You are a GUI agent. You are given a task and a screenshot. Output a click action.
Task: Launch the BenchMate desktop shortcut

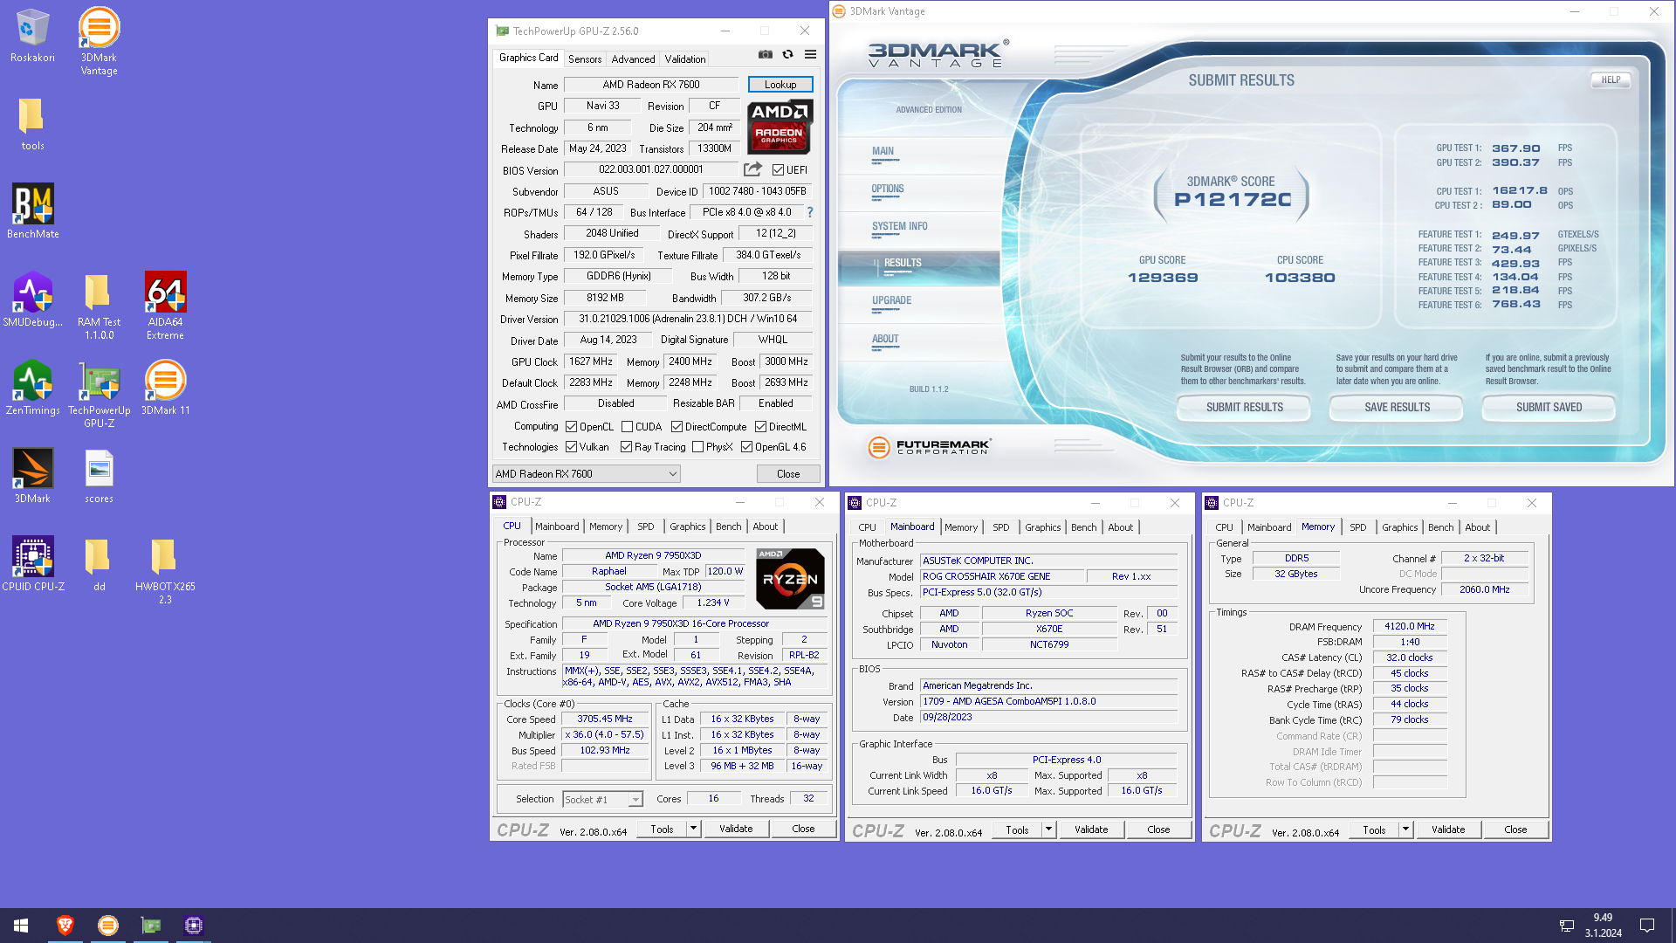click(33, 210)
